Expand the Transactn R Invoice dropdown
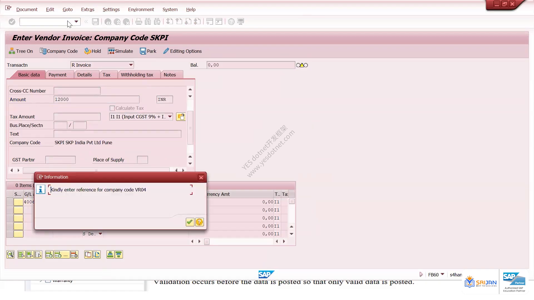The height and width of the screenshot is (300, 534). click(x=131, y=65)
